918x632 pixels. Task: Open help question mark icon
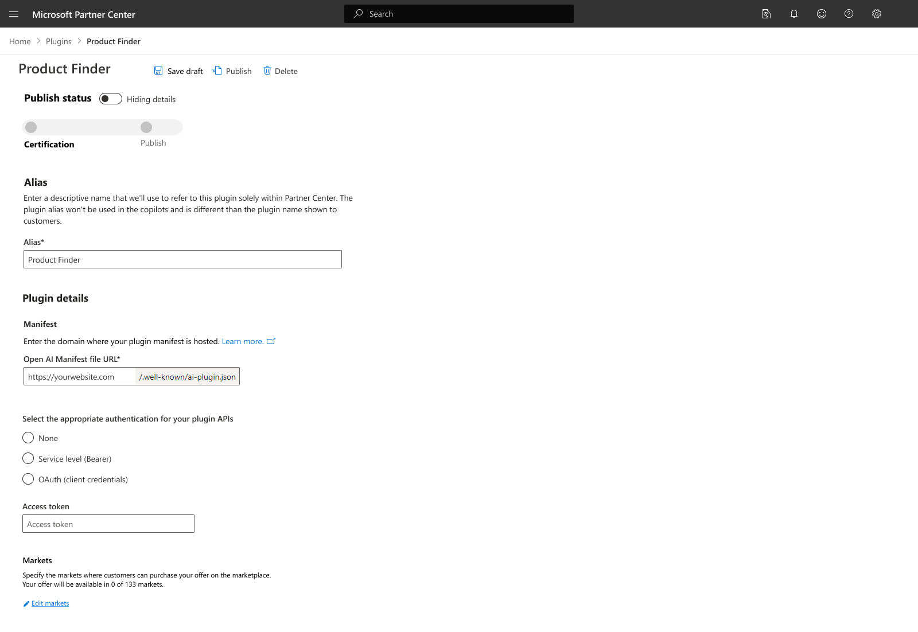[x=849, y=14]
